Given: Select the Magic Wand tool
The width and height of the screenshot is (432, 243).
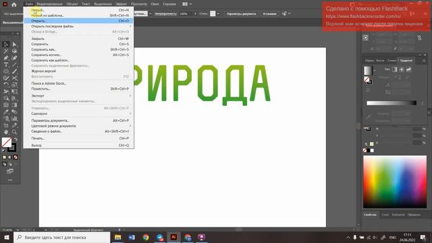Looking at the screenshot, I should click(6, 51).
